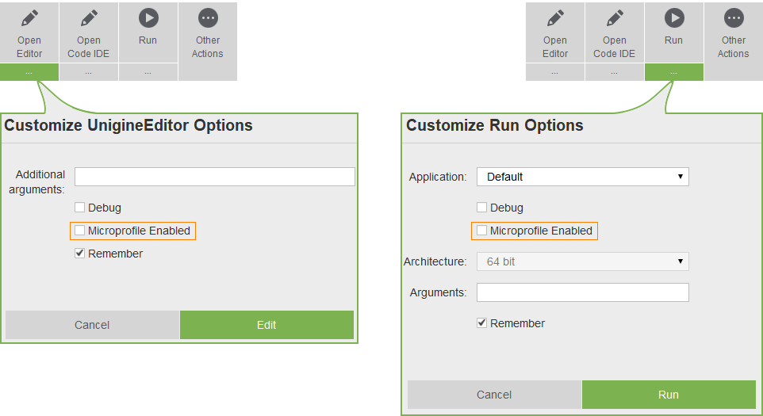Focus the Additional arguments input field
Viewport: 763px width, 416px height.
pyautogui.click(x=215, y=177)
